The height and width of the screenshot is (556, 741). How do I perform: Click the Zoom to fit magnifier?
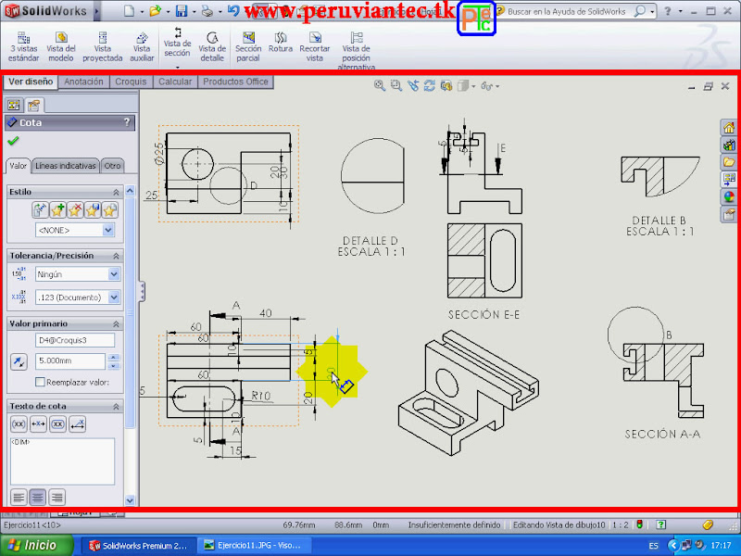(x=379, y=85)
